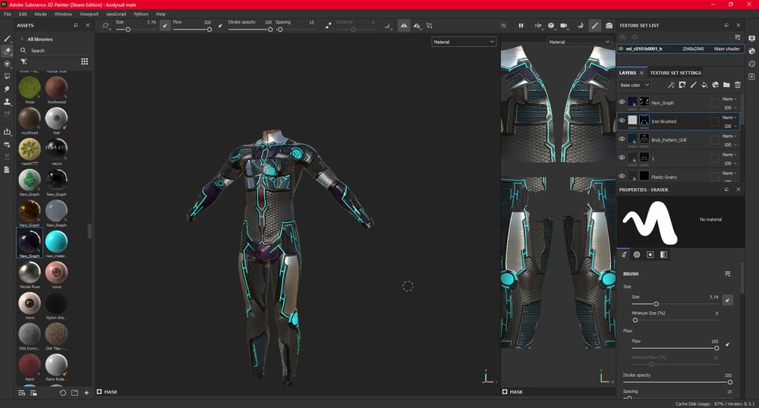The width and height of the screenshot is (759, 408).
Task: Open 3D viewport Material mode dropdown
Action: point(464,42)
